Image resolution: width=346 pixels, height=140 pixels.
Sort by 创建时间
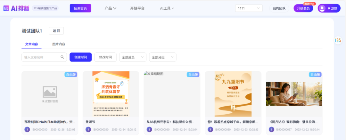coord(80,57)
